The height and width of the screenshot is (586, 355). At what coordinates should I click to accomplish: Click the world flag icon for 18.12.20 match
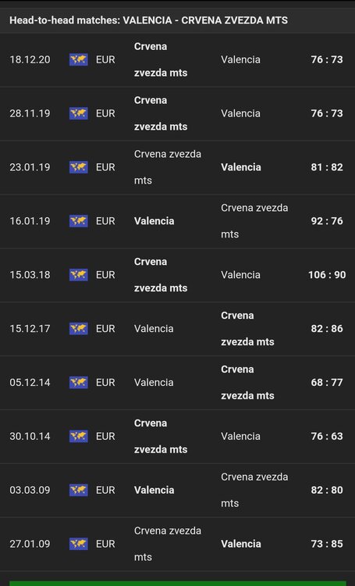78,59
